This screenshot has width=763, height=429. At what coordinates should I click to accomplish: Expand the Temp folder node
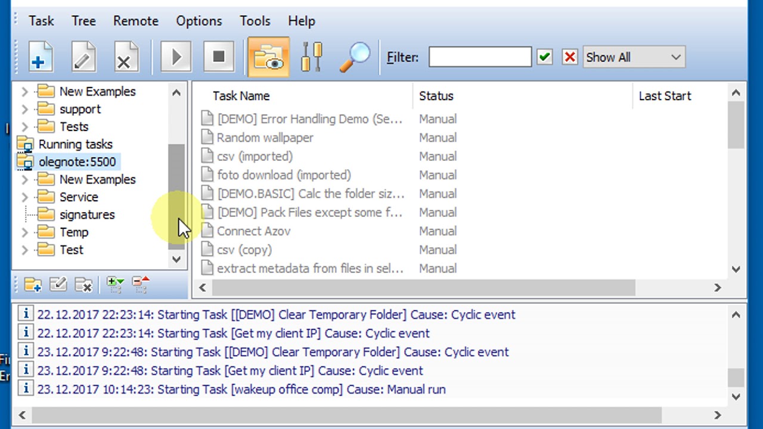24,232
